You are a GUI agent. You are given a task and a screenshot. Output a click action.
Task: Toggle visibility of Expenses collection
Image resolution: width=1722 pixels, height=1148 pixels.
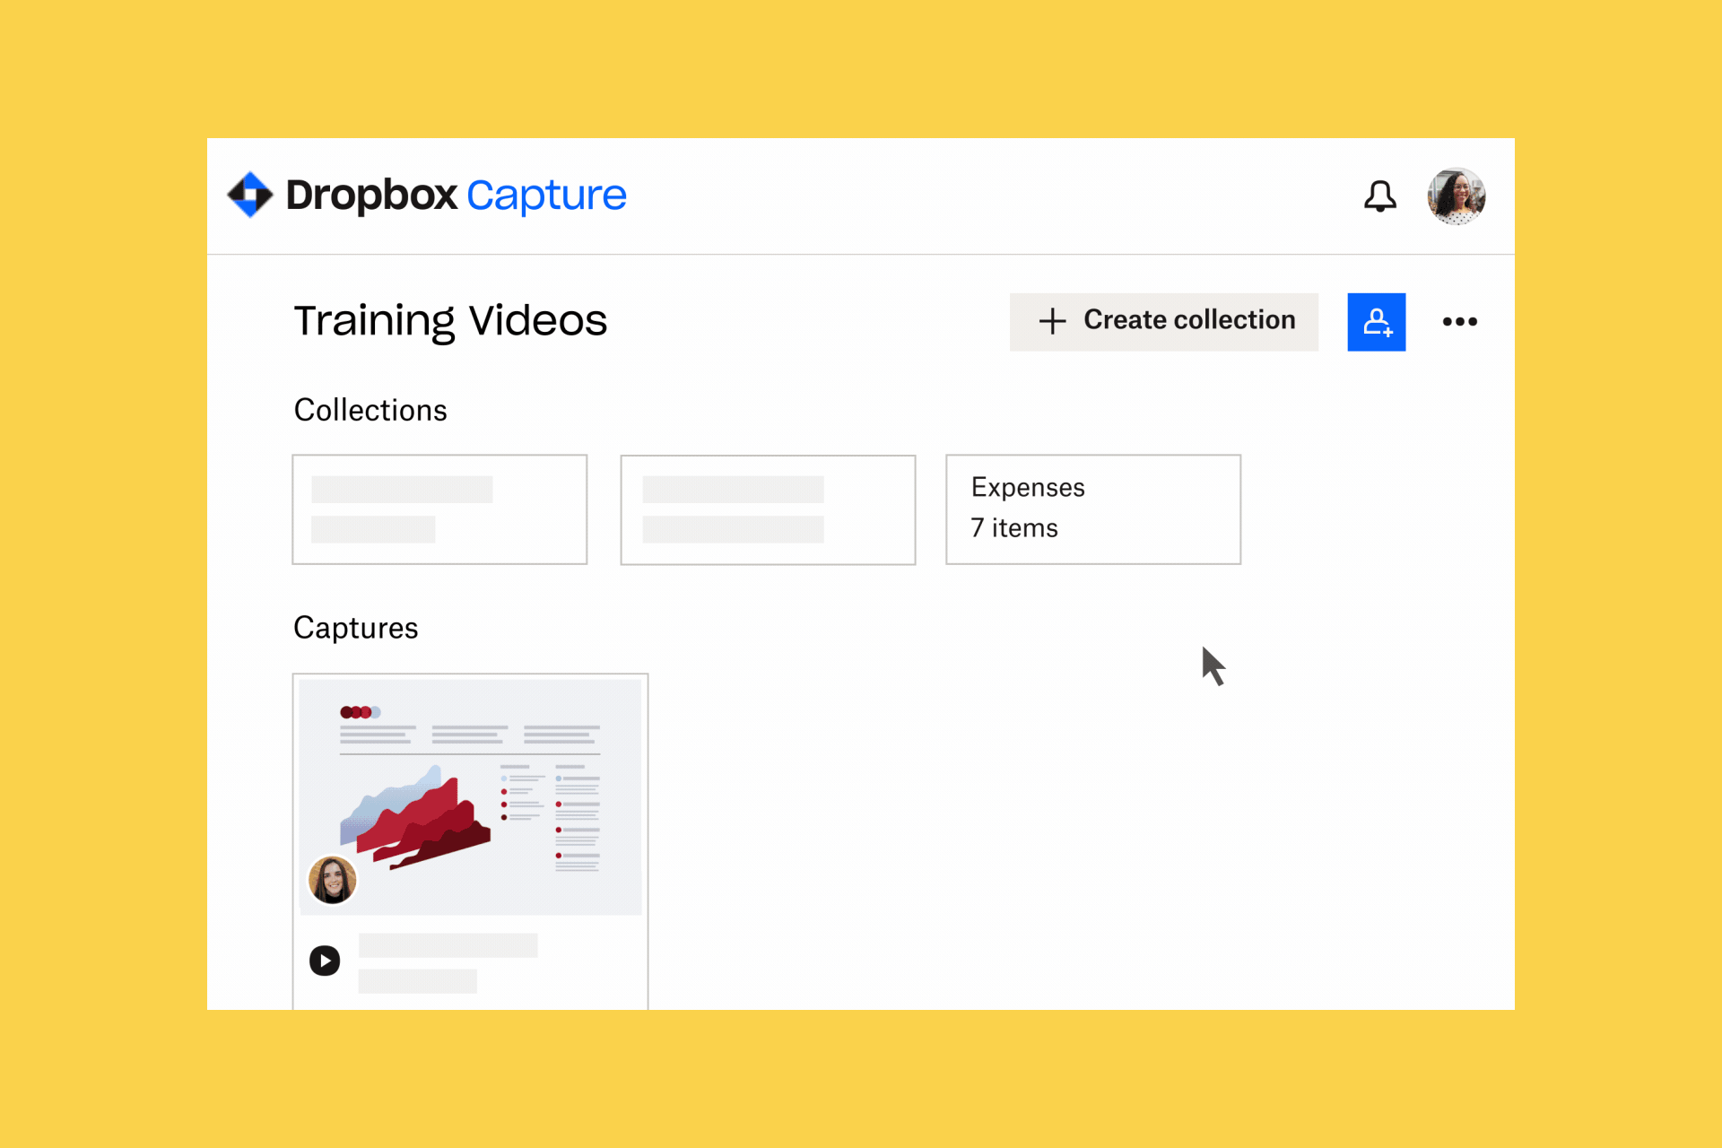pyautogui.click(x=1094, y=508)
